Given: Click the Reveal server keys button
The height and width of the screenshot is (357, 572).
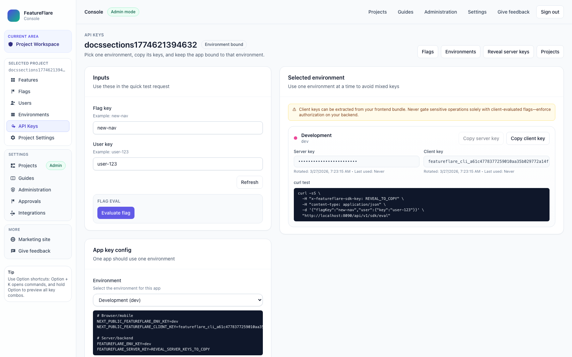Looking at the screenshot, I should (508, 52).
